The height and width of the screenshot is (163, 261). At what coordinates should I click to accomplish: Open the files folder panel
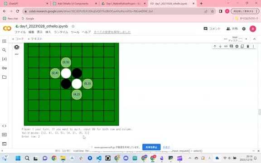click(x=5, y=77)
